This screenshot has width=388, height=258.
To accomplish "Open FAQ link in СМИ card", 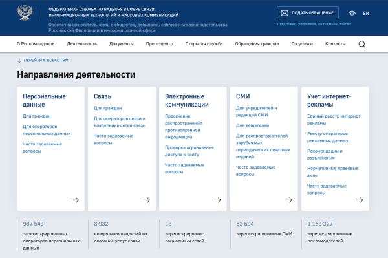I will tap(255, 171).
